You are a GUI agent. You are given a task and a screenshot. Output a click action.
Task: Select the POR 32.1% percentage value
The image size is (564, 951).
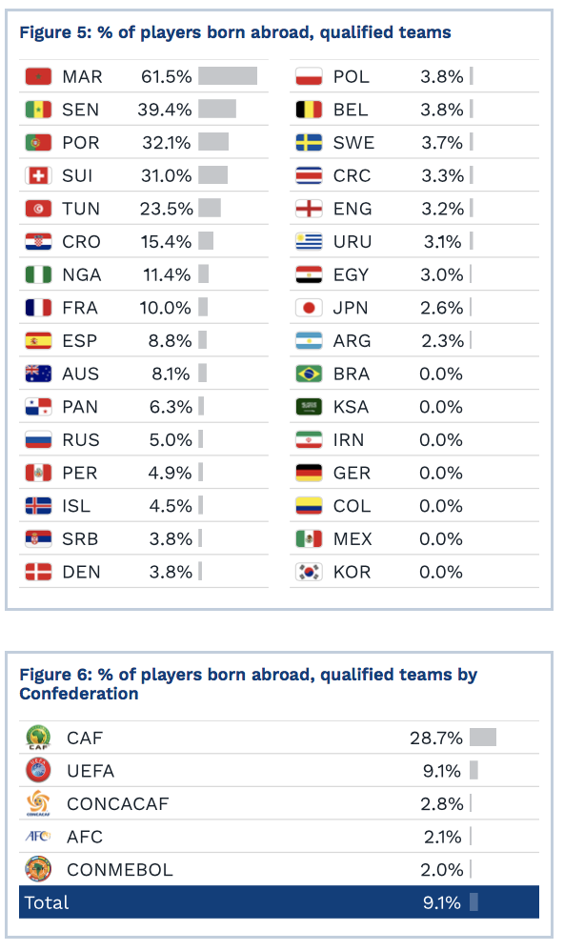point(166,143)
